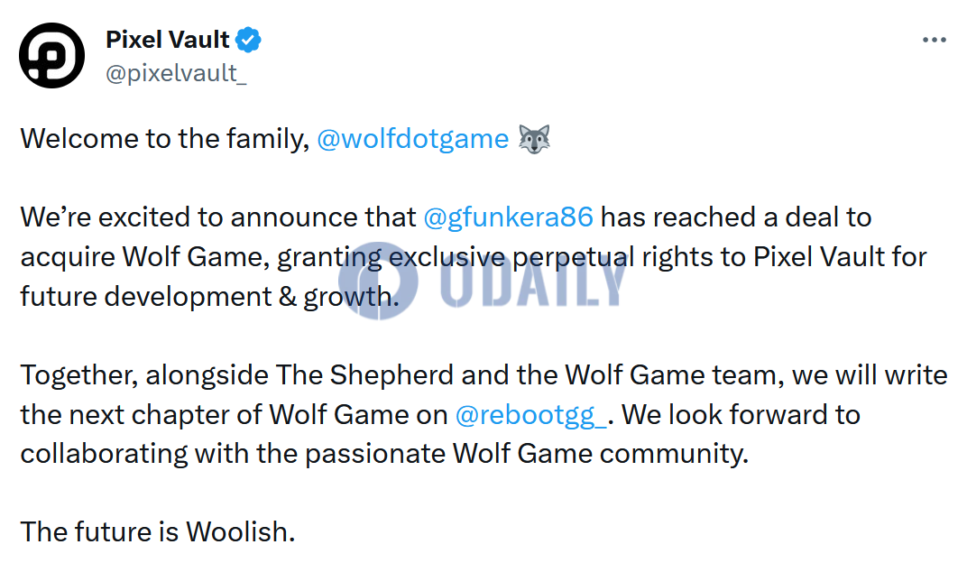Click the ODAILY watermark text
Image resolution: width=967 pixels, height=563 pixels.
tap(533, 282)
